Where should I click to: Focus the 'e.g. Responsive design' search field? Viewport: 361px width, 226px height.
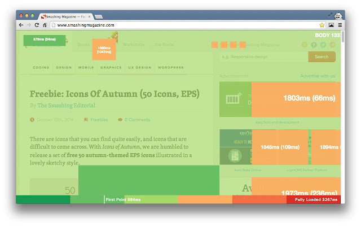(263, 56)
